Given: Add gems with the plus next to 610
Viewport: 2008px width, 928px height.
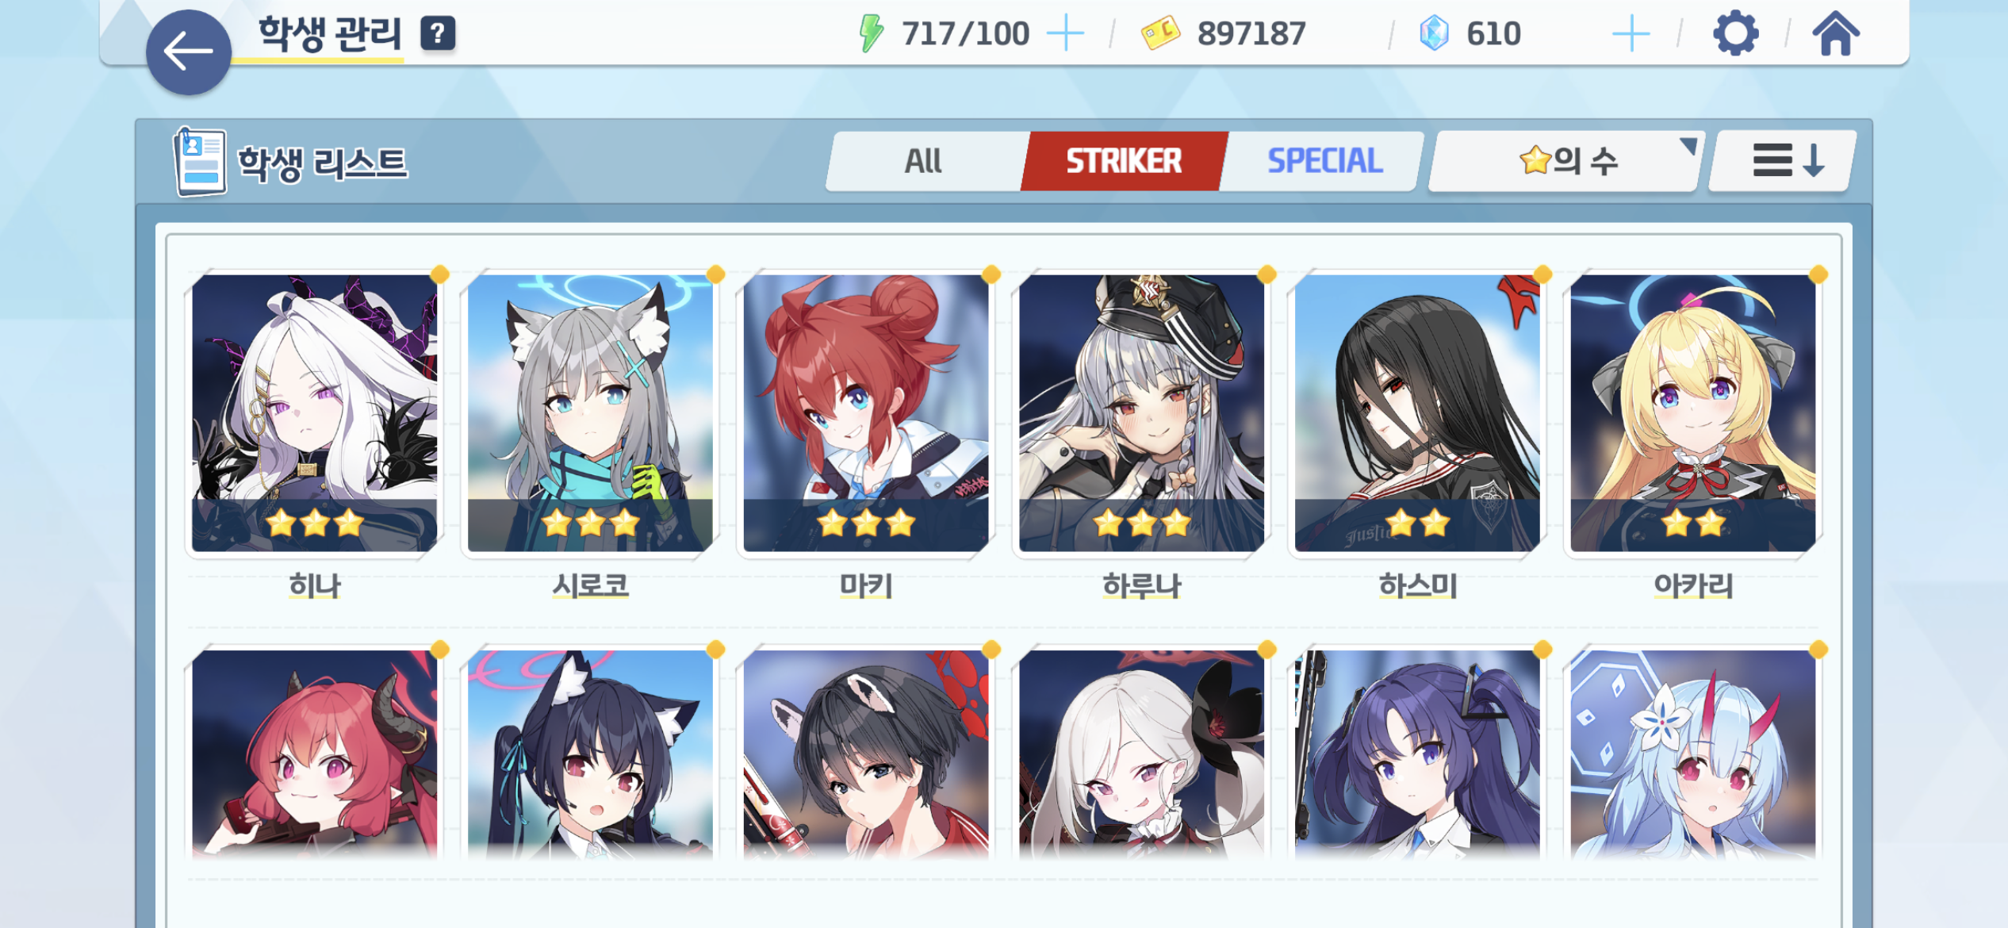Looking at the screenshot, I should click(x=1631, y=34).
